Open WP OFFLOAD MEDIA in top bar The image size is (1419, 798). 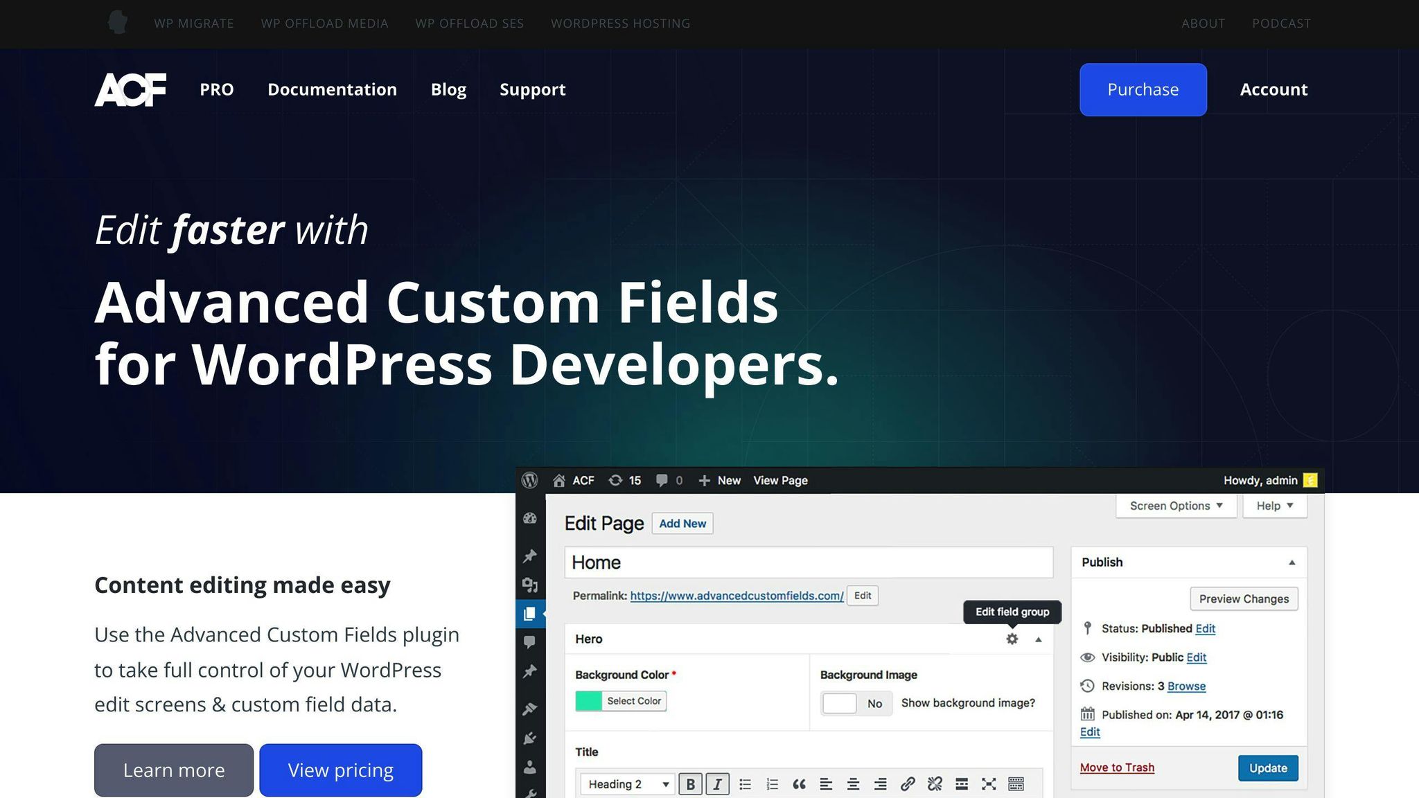click(x=324, y=24)
